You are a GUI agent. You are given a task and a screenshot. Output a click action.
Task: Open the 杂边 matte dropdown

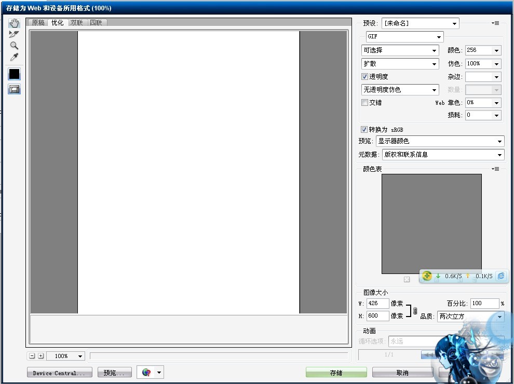click(x=483, y=77)
